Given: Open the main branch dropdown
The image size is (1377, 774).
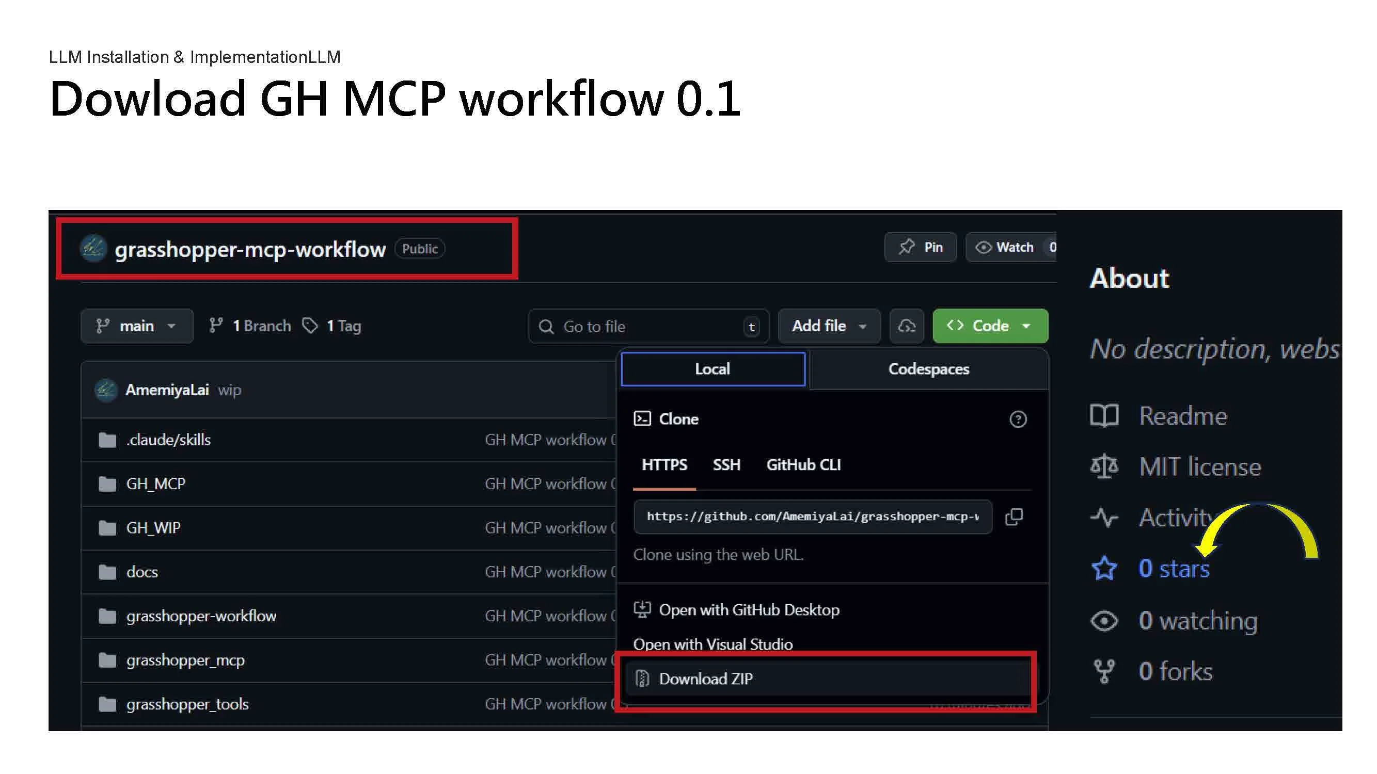Looking at the screenshot, I should [137, 326].
